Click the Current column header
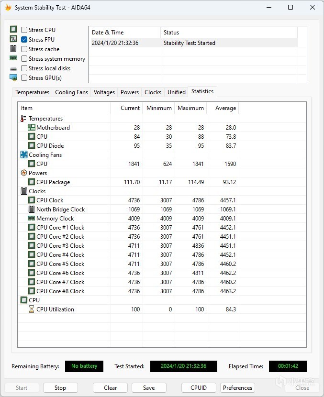 coord(126,108)
